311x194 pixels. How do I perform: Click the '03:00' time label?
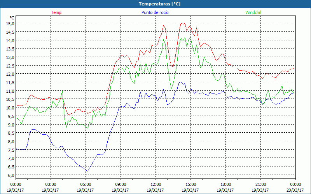(x=51, y=185)
